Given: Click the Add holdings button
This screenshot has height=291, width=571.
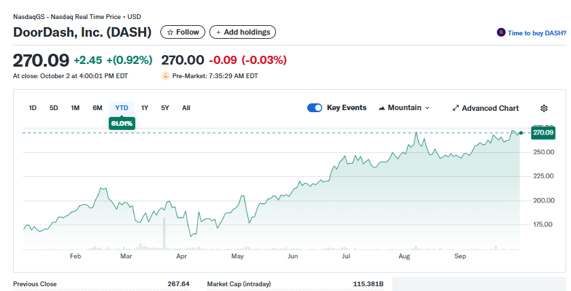Looking at the screenshot, I should click(243, 32).
